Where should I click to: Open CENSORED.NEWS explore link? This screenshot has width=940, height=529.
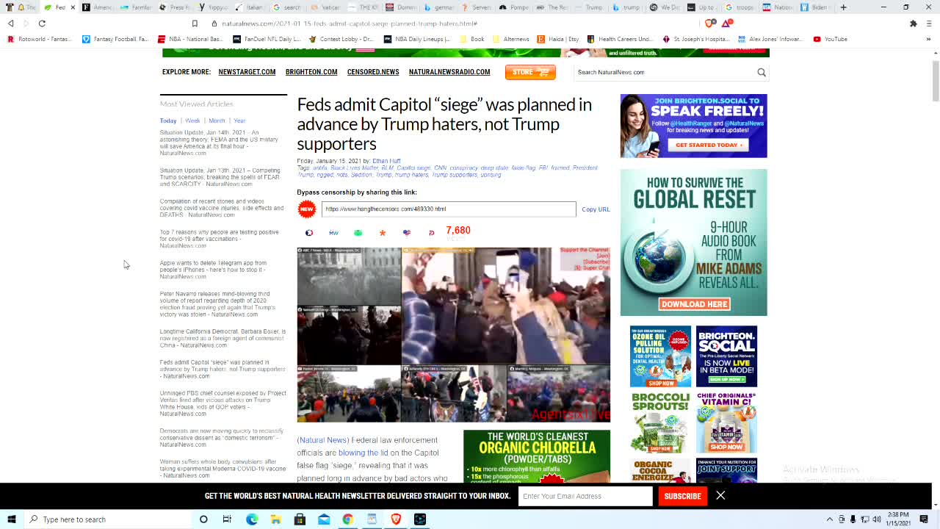point(373,72)
